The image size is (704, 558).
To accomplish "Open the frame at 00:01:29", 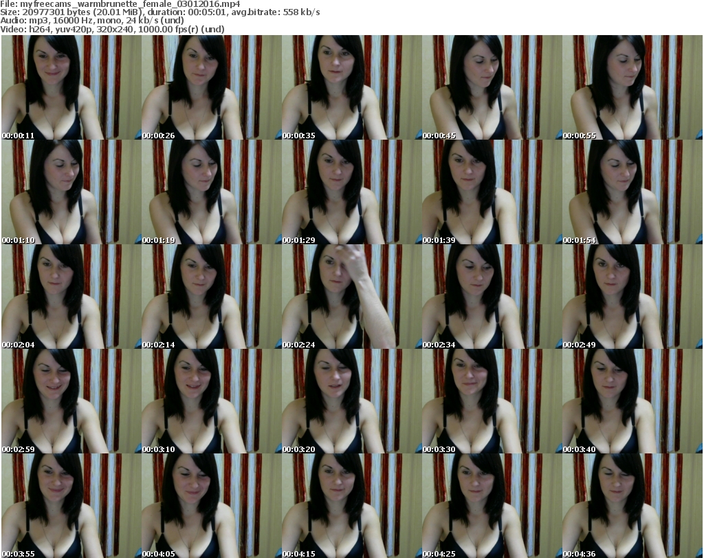I will click(352, 192).
